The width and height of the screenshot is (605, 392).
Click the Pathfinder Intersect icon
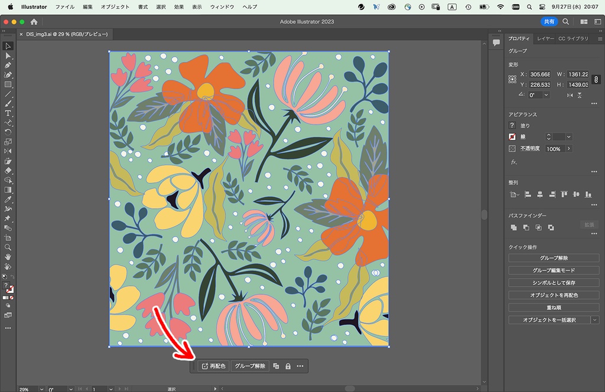[x=538, y=227]
